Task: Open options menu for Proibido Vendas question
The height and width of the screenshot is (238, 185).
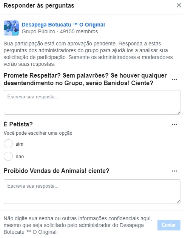Action: pyautogui.click(x=174, y=171)
